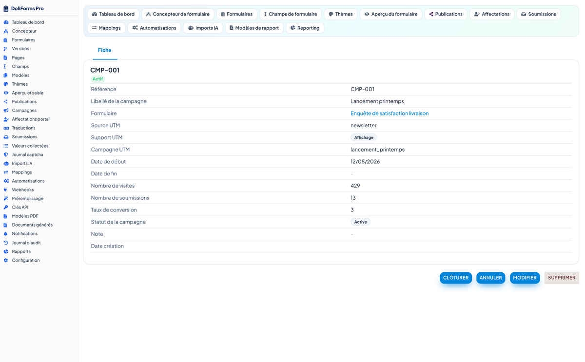Click the Thèmes palette icon in sidebar

coord(6,84)
